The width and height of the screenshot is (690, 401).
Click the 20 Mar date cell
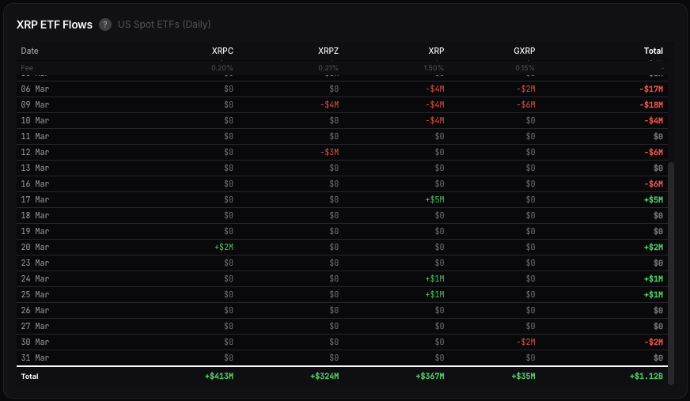pyautogui.click(x=35, y=247)
